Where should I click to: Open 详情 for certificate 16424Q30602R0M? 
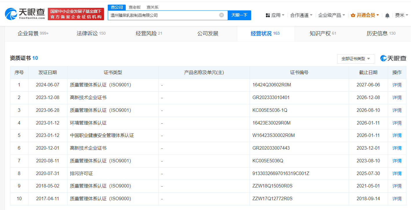(x=397, y=85)
